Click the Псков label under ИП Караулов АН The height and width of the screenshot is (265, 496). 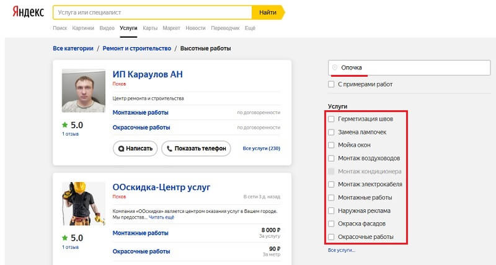pyautogui.click(x=119, y=84)
